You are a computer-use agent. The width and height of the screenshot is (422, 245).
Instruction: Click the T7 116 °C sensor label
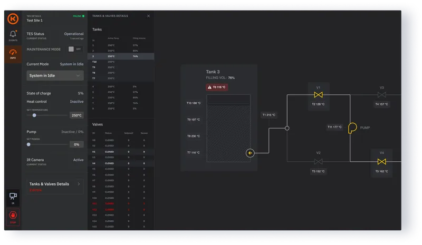pos(194,152)
